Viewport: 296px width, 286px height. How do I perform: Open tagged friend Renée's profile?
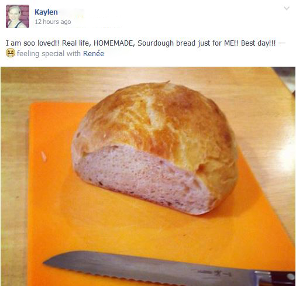94,53
